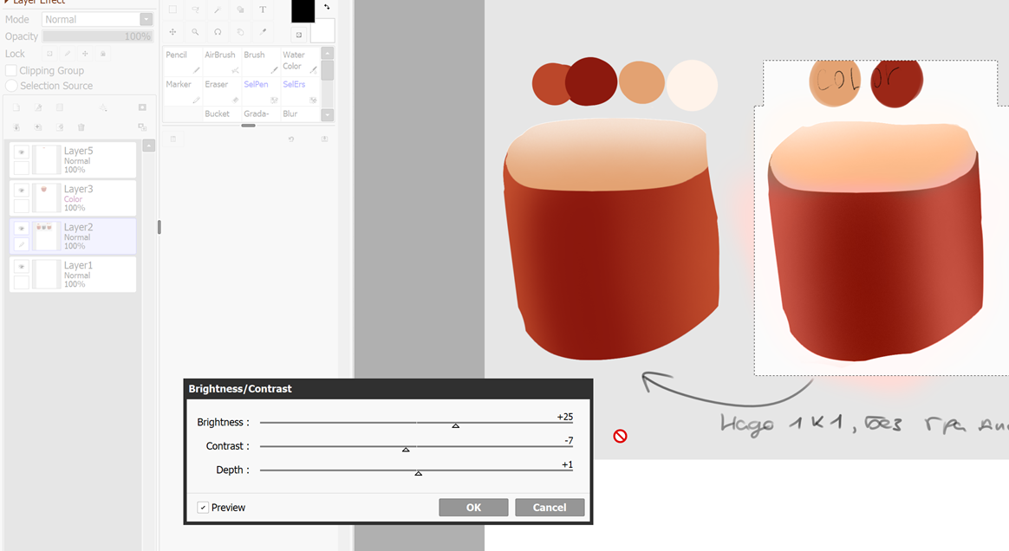Select the Gradation tool

[x=261, y=113]
